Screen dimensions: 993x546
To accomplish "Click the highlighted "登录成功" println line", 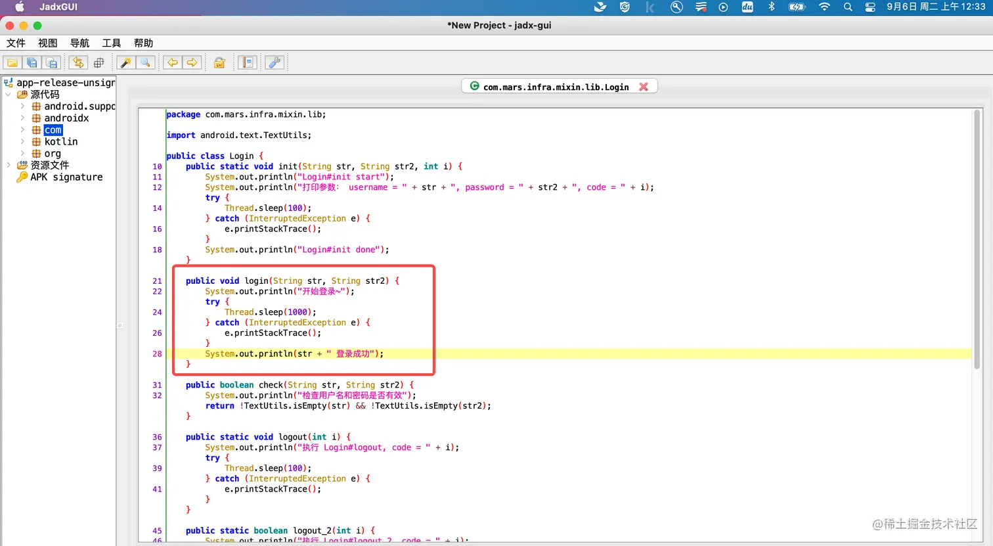I will click(x=294, y=354).
